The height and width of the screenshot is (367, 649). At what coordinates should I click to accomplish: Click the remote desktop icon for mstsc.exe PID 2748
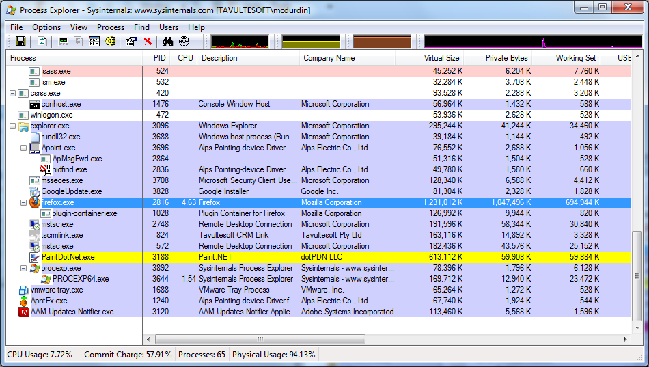(35, 224)
